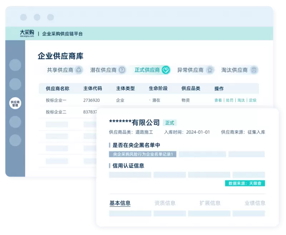Click the 央企采购风险行为企业名单记录1 tag
This screenshot has width=286, height=235.
point(143,154)
